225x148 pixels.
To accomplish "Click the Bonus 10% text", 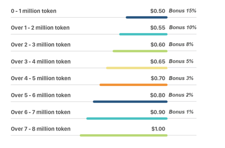I will tap(183, 27).
